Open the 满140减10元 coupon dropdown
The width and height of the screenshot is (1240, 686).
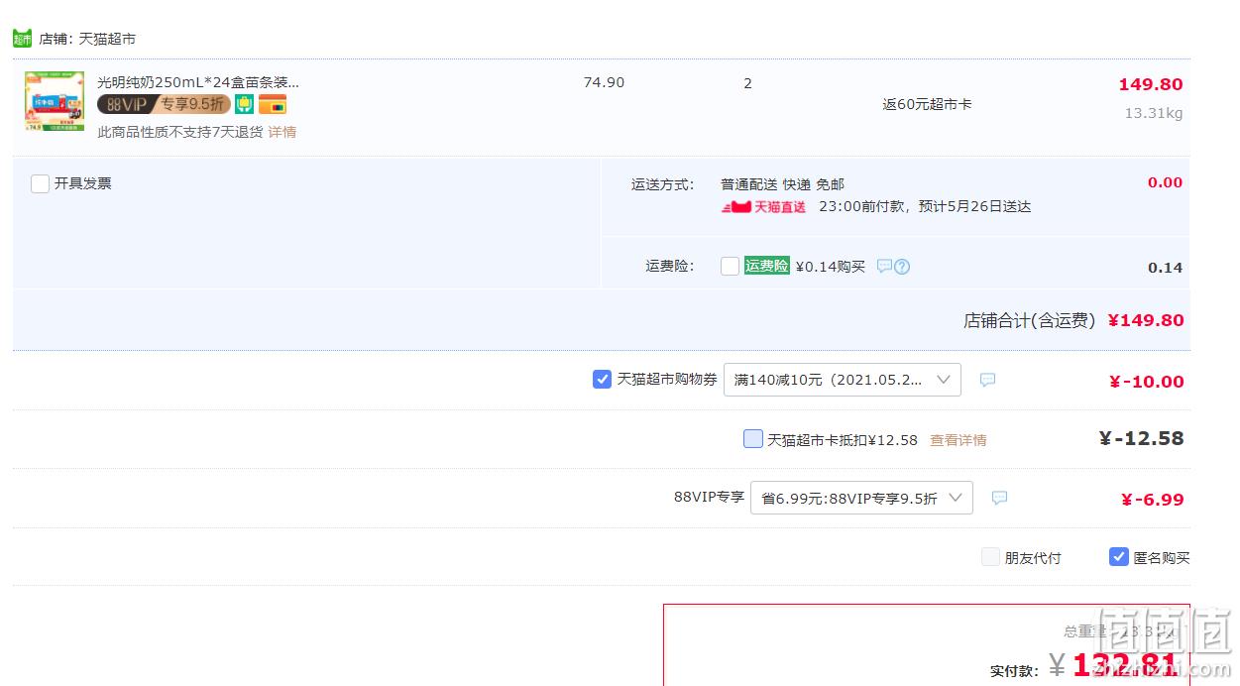tap(843, 380)
